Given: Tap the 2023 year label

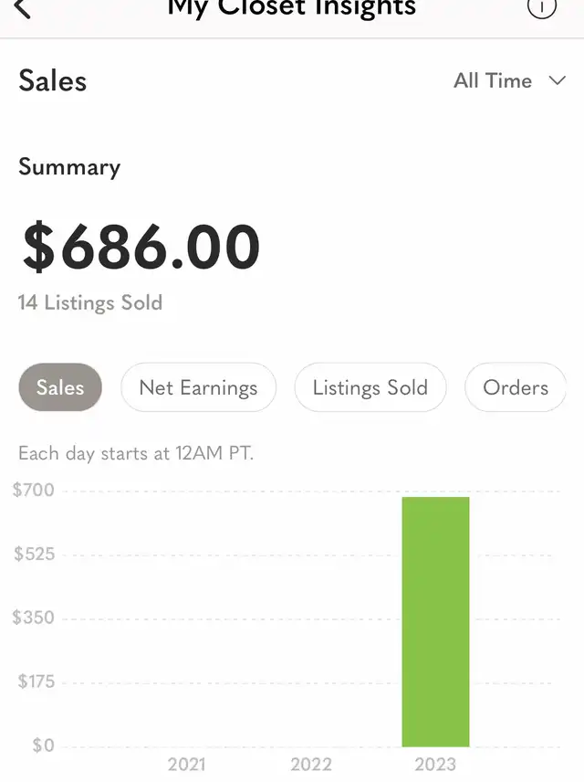Looking at the screenshot, I should 435,764.
